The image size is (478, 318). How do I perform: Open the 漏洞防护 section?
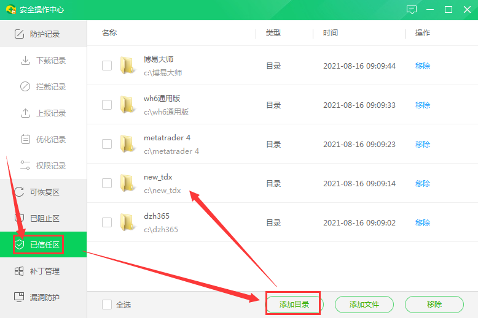click(x=43, y=297)
